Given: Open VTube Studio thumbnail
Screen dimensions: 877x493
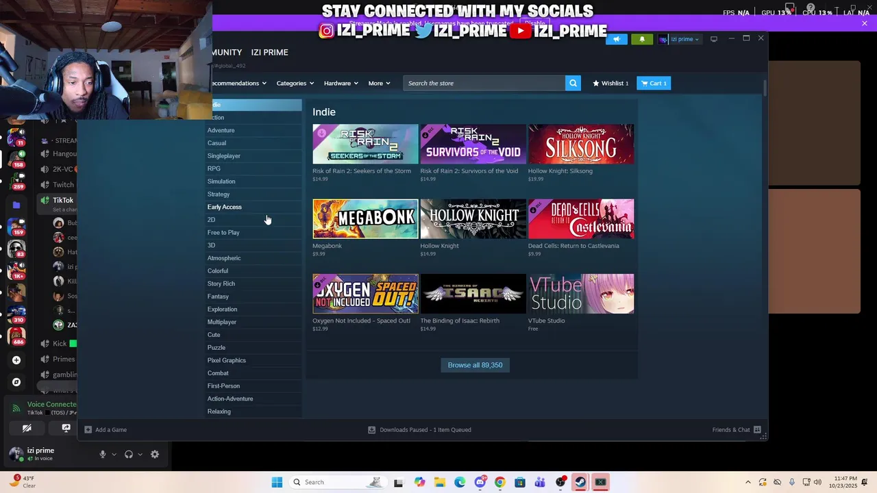Looking at the screenshot, I should click(x=581, y=294).
